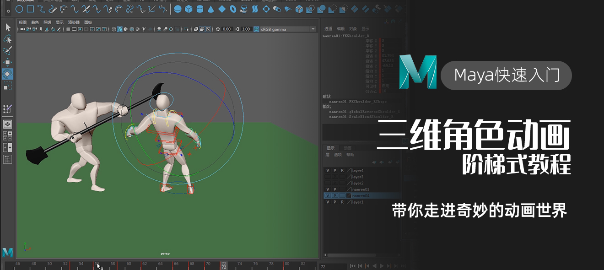Toggle V visibility for layer1
Image resolution: width=604 pixels, height=270 pixels.
[328, 202]
